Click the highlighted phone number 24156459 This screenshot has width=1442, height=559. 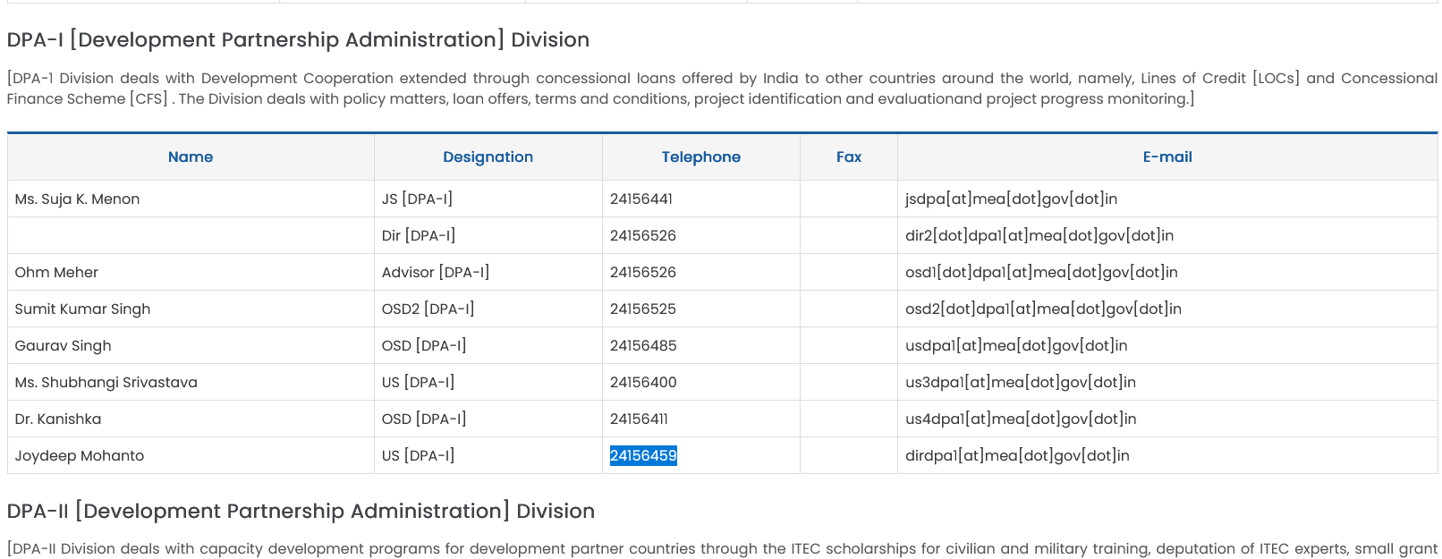click(x=643, y=456)
